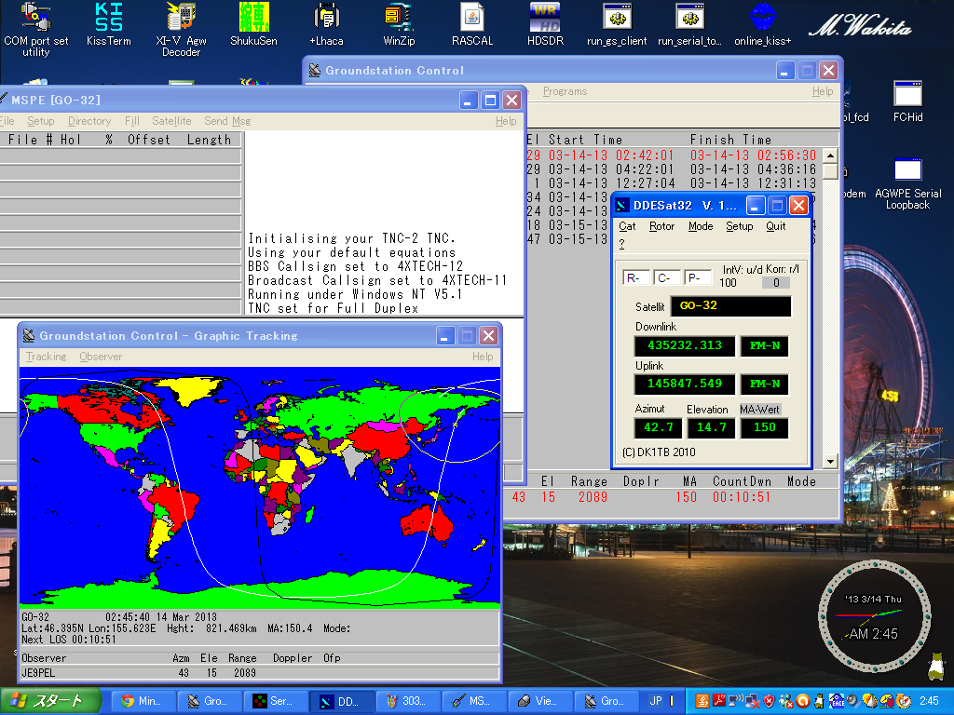The width and height of the screenshot is (954, 715).
Task: Toggle the P- indicator in DDESat32
Action: (x=697, y=277)
